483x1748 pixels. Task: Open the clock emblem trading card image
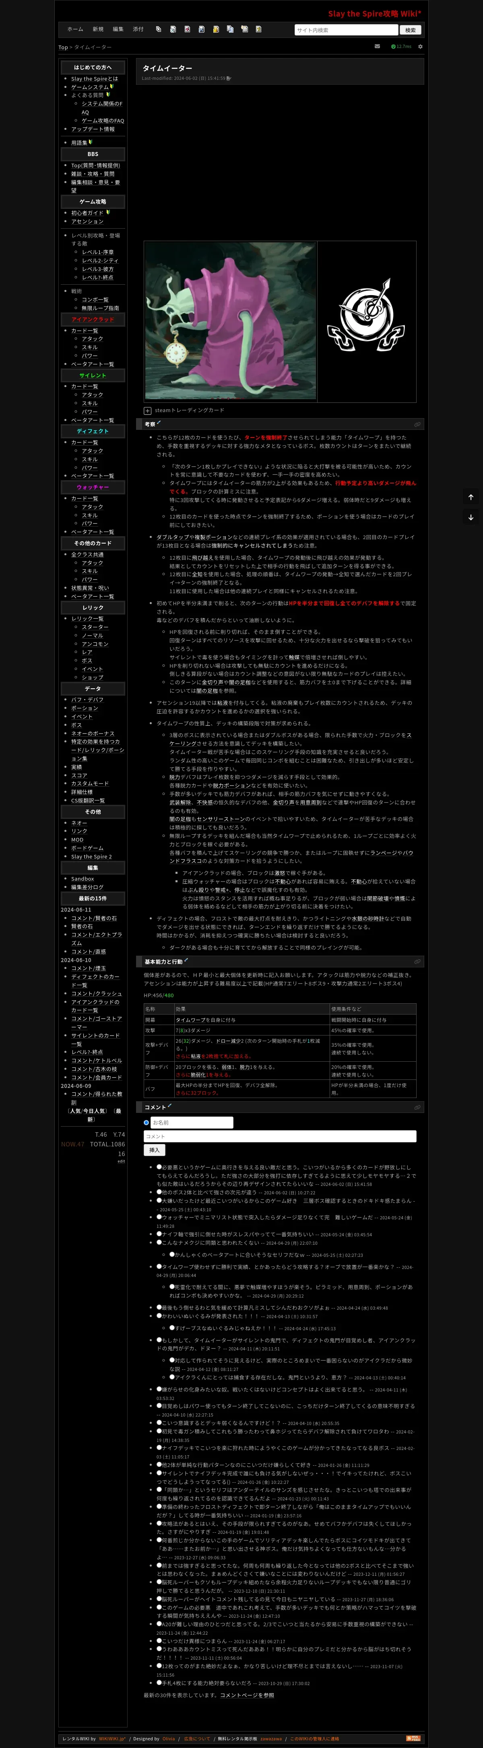pos(367,321)
